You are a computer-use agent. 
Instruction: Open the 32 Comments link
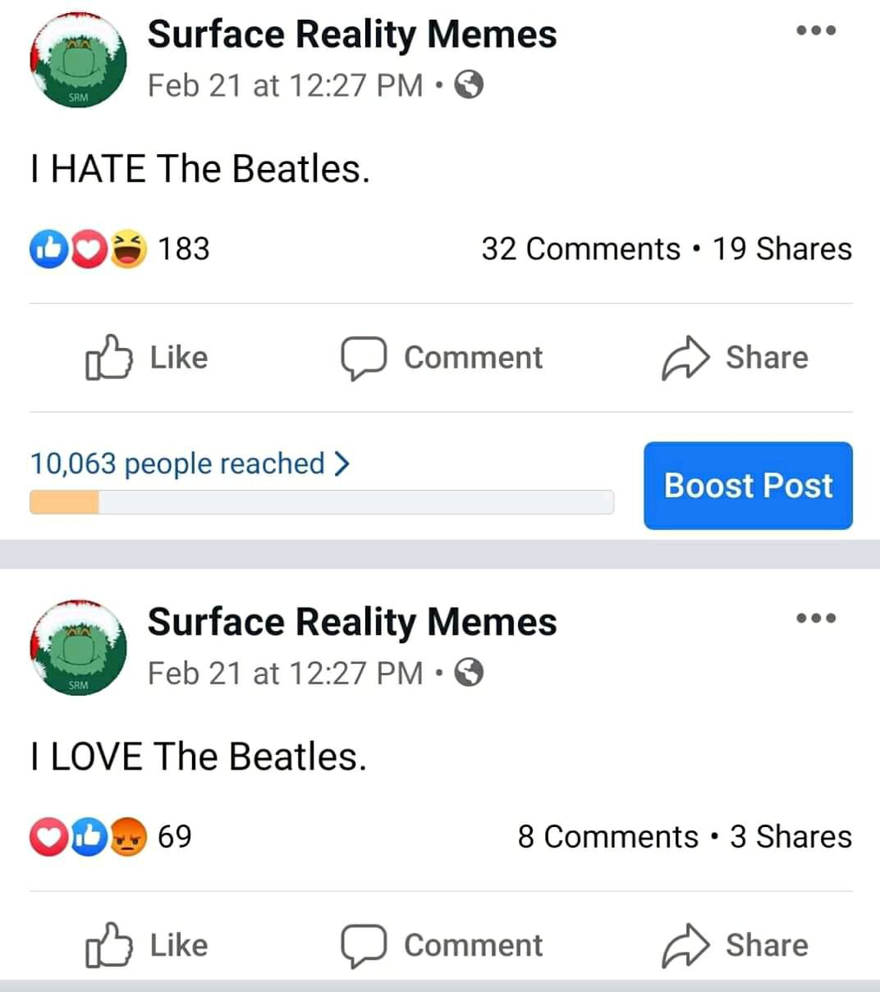[x=580, y=249]
